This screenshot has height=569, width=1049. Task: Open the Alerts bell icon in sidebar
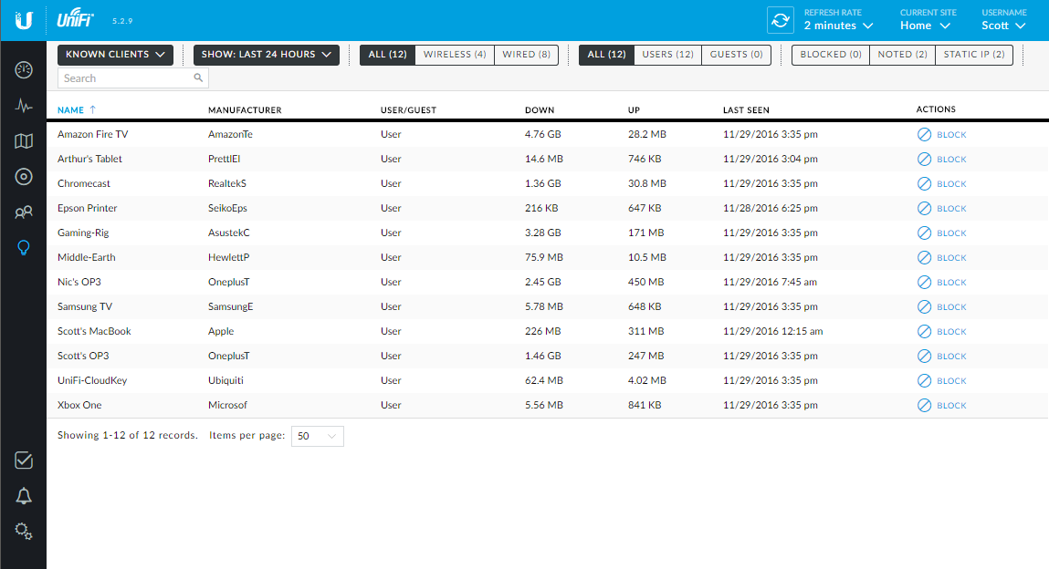[24, 496]
